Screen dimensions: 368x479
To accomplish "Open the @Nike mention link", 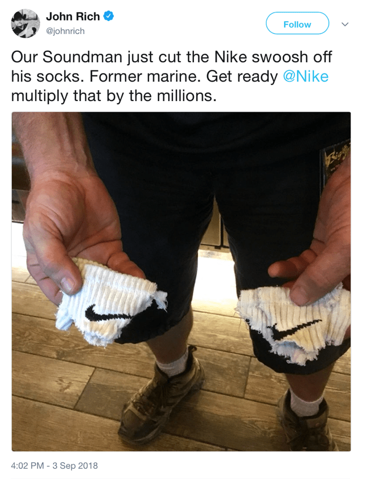I will click(x=306, y=76).
